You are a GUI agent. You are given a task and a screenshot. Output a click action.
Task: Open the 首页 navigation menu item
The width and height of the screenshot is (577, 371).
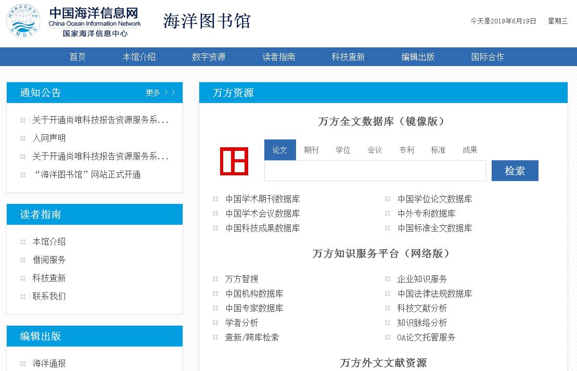coord(78,57)
